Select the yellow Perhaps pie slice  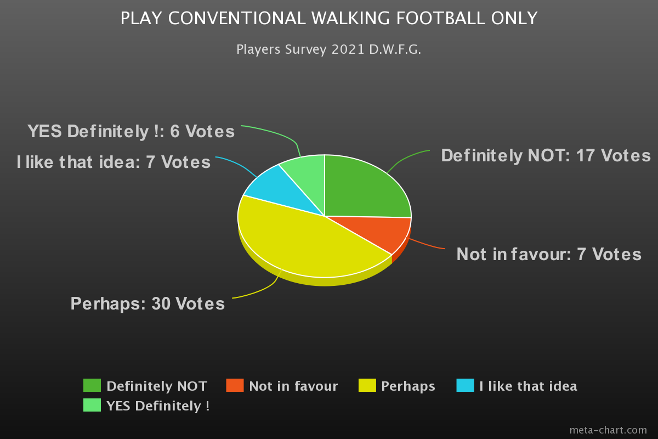[307, 241]
